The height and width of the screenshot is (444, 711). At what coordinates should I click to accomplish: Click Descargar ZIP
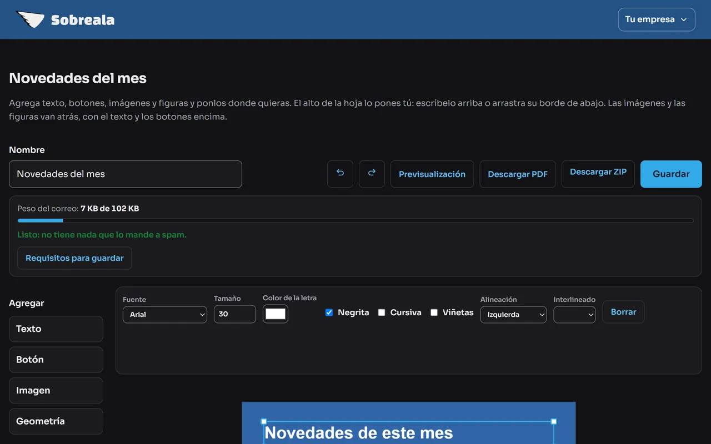pos(598,174)
